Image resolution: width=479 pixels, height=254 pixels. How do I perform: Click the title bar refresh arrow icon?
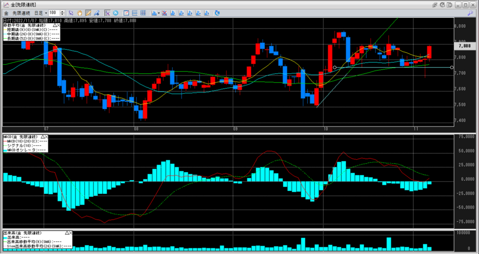click(442, 5)
